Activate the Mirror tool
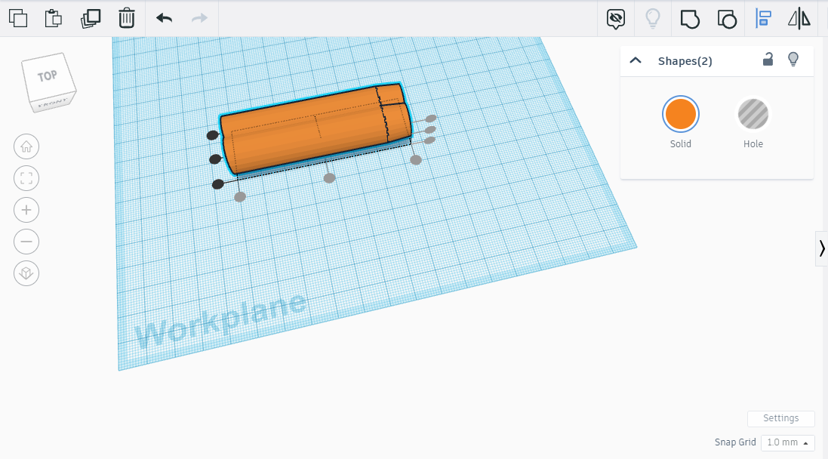This screenshot has width=828, height=459. click(799, 18)
